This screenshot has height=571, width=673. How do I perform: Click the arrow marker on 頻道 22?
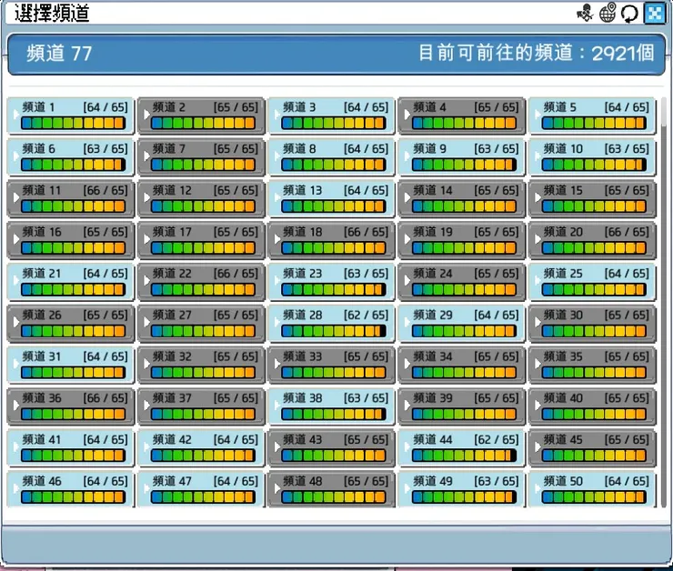(x=146, y=281)
